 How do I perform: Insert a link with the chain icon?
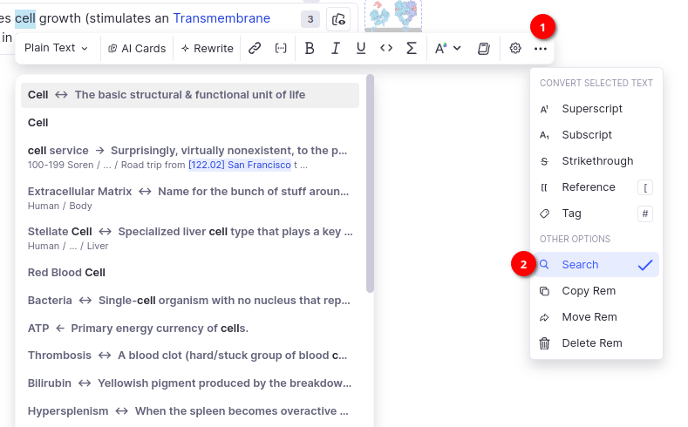(255, 49)
